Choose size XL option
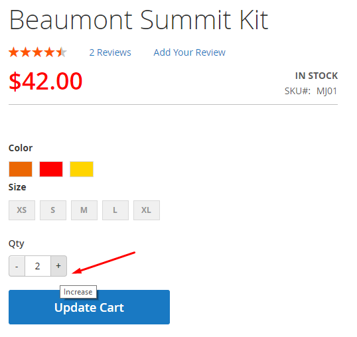 click(x=147, y=210)
